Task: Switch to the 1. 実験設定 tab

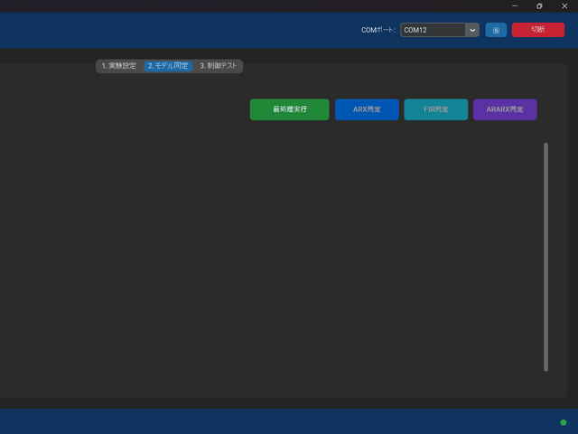Action: 119,66
